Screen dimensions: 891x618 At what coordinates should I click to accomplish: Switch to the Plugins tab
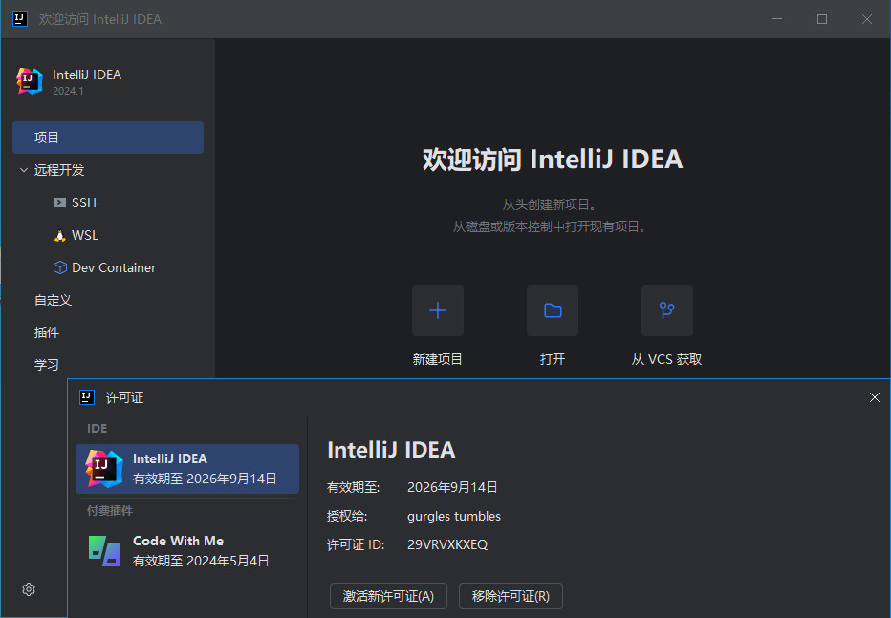pyautogui.click(x=47, y=332)
